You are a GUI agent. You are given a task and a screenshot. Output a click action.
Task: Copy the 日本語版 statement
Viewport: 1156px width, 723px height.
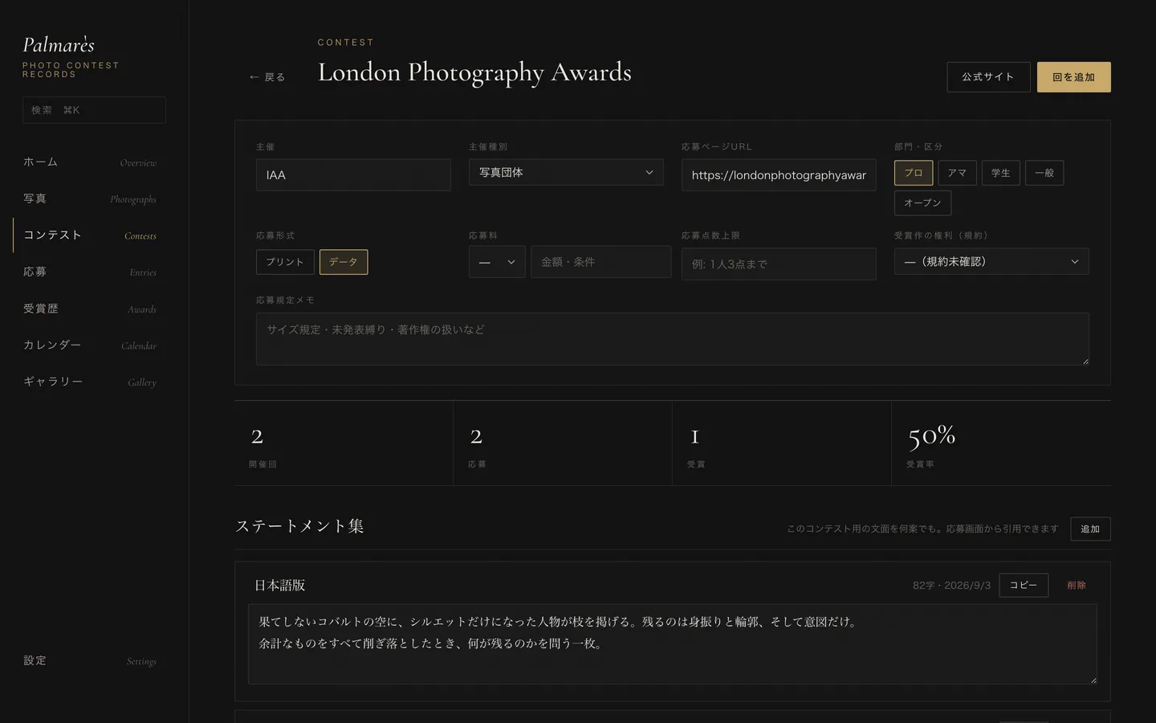1024,585
